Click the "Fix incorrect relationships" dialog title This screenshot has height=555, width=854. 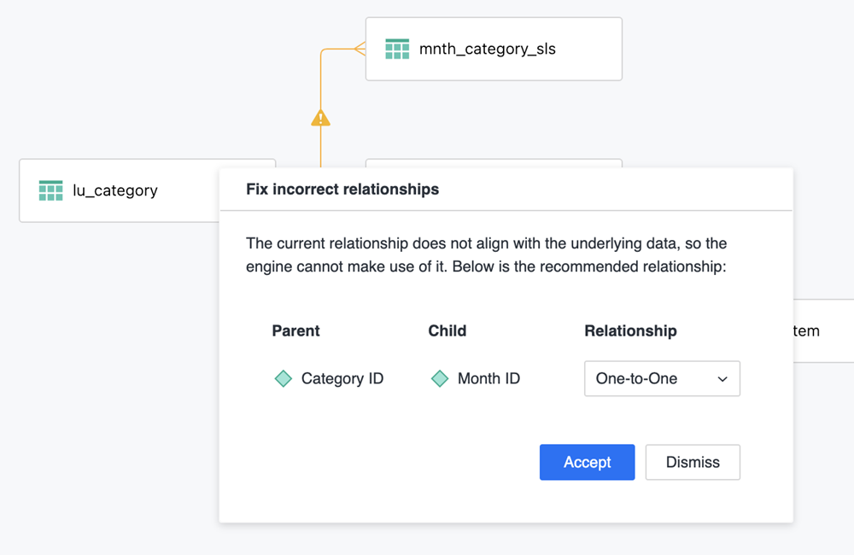(342, 190)
